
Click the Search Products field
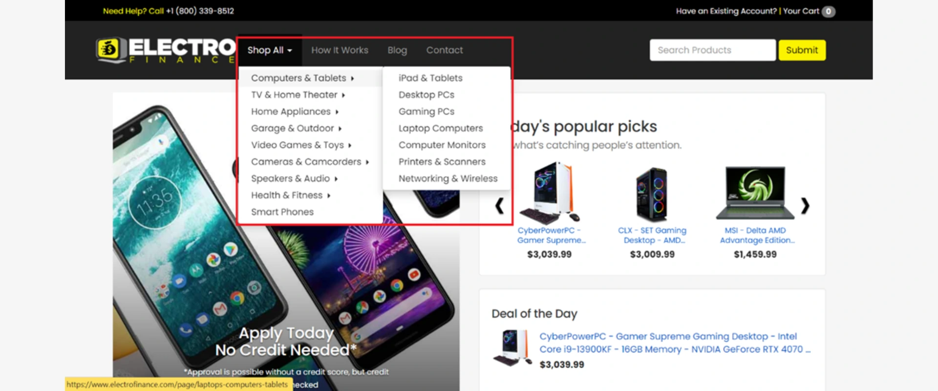point(712,50)
